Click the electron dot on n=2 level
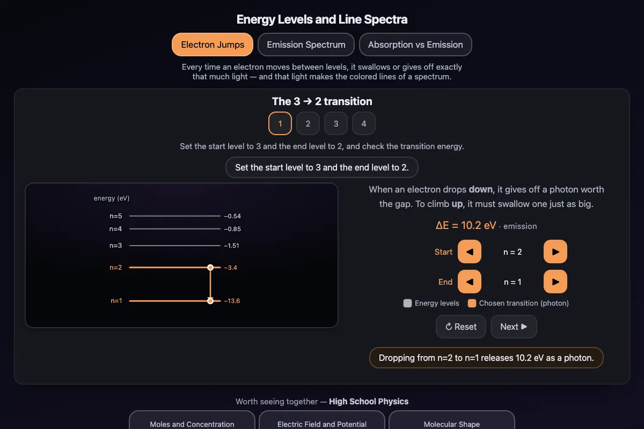Viewport: 644px width, 429px height. [210, 267]
